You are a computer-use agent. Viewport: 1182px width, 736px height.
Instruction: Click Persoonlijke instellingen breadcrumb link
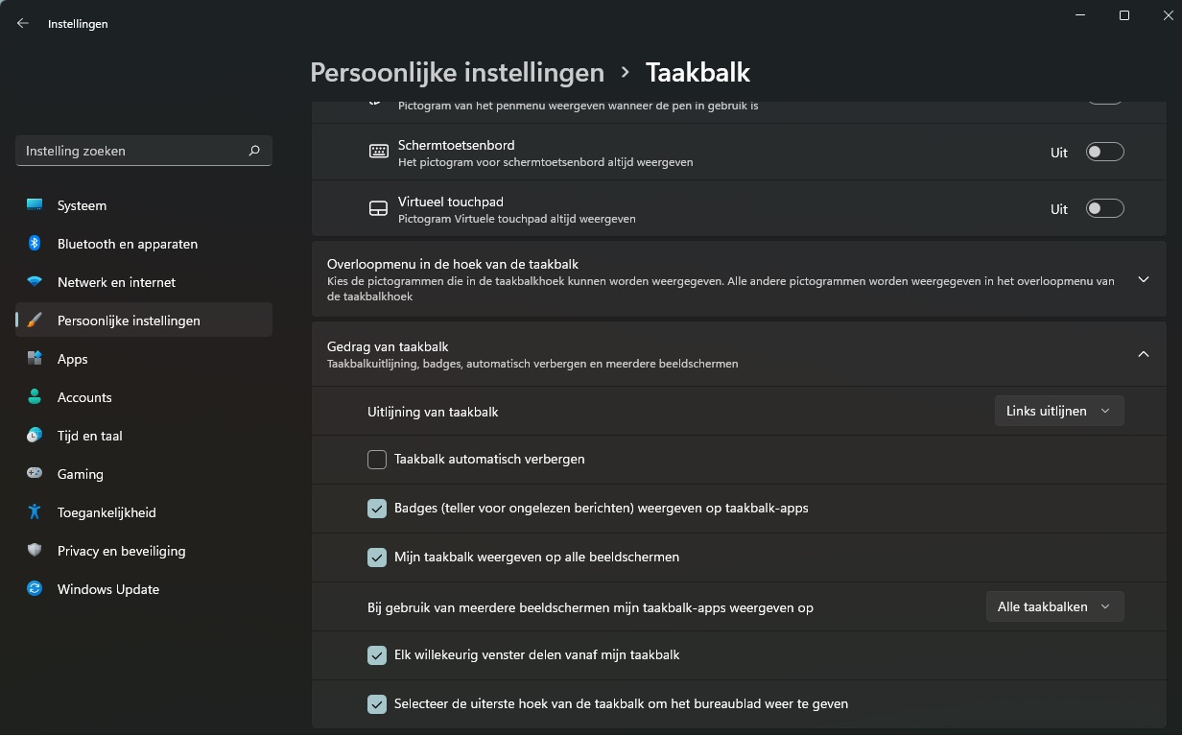(x=457, y=72)
